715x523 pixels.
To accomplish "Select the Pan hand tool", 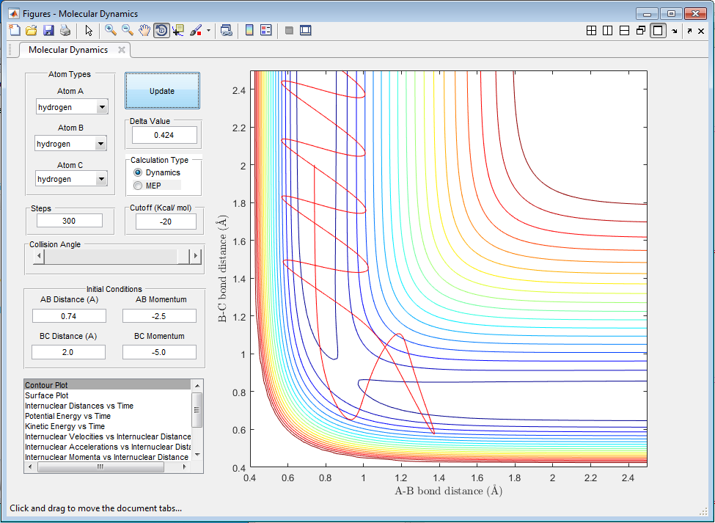I will coord(144,30).
